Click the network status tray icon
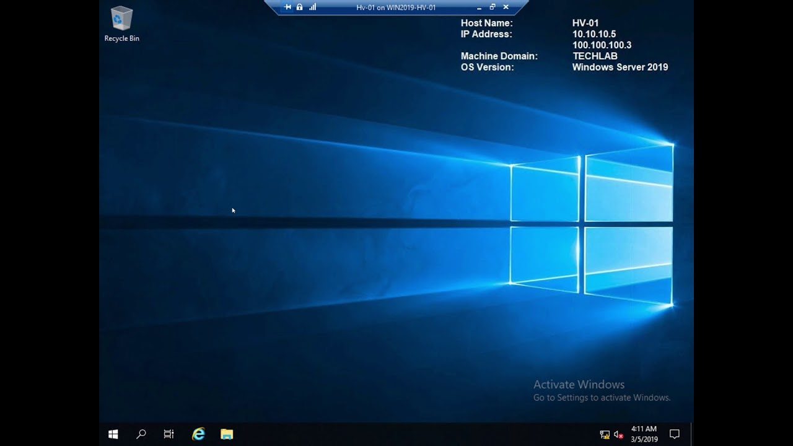 pyautogui.click(x=605, y=435)
